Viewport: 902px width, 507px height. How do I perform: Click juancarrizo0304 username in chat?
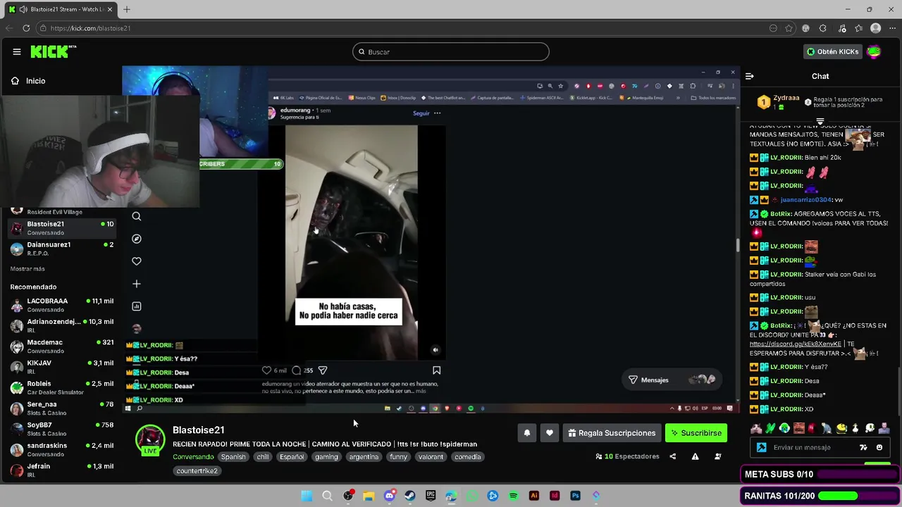[806, 200]
